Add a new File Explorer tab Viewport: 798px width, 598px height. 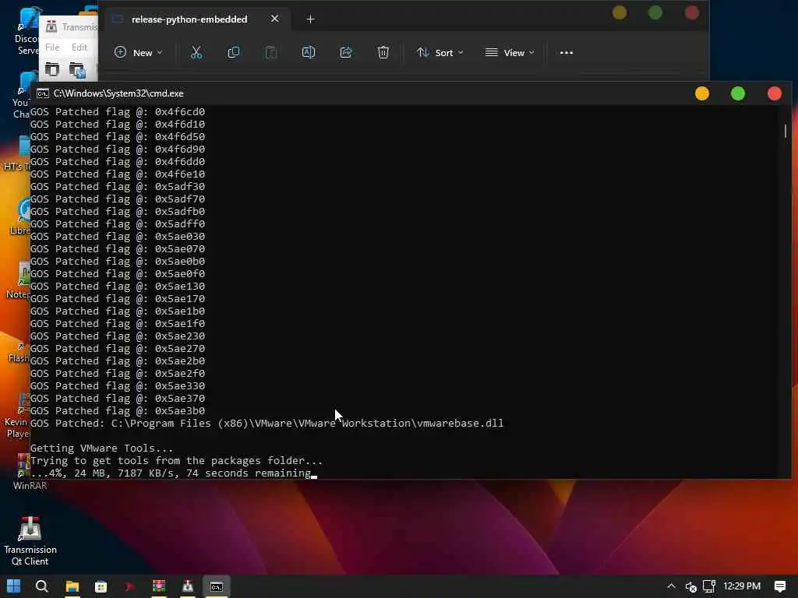click(x=310, y=19)
